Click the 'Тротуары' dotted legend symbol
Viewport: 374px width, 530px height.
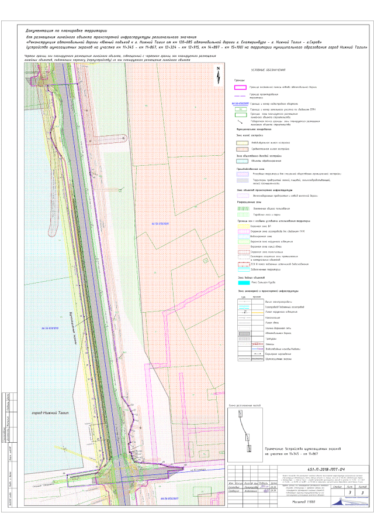pyautogui.click(x=244, y=338)
